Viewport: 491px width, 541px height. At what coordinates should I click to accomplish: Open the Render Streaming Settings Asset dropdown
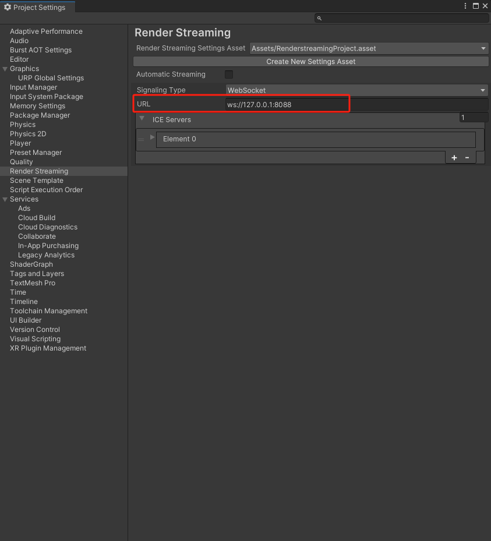coord(369,48)
